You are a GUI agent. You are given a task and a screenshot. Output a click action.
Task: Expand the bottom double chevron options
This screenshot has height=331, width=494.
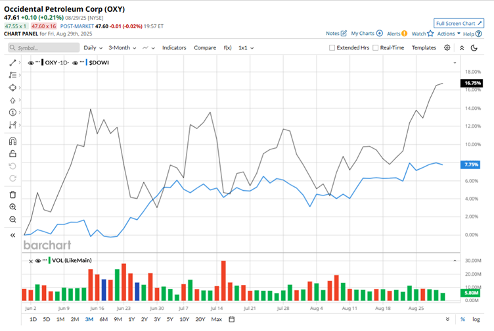coord(447,319)
